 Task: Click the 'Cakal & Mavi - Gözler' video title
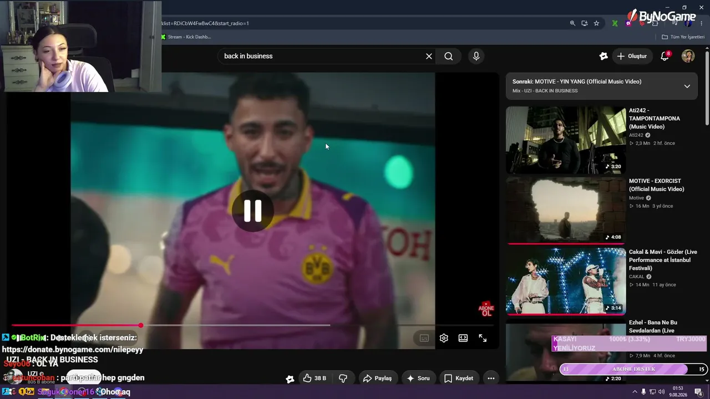tap(663, 260)
